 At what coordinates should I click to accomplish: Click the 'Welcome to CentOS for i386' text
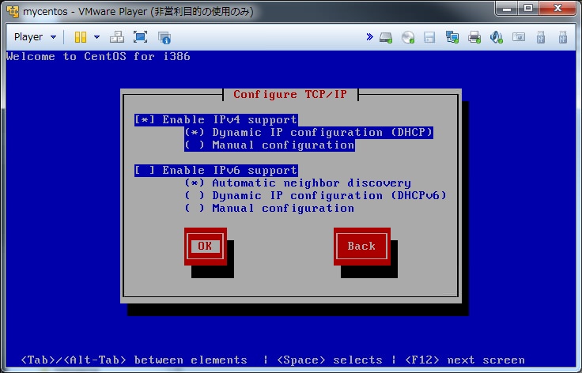pos(98,56)
